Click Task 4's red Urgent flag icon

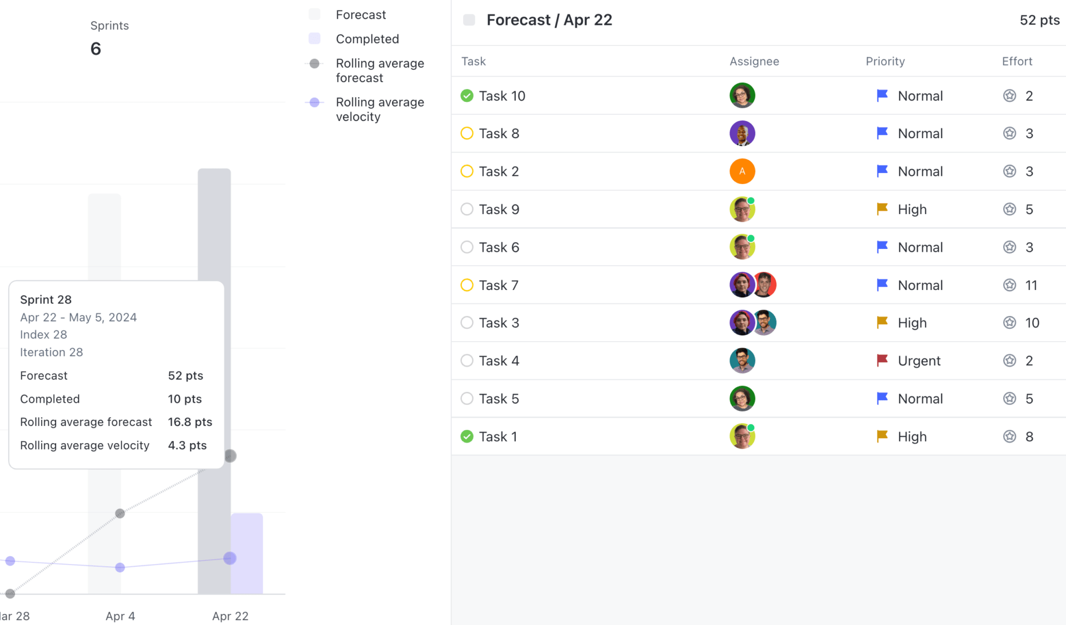pos(882,360)
